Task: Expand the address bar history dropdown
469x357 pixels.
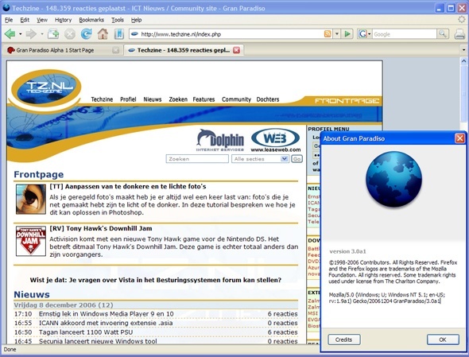Action: 337,34
